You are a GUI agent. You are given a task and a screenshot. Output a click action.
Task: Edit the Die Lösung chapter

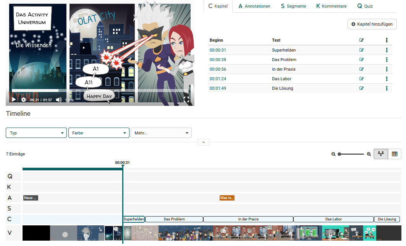click(362, 88)
